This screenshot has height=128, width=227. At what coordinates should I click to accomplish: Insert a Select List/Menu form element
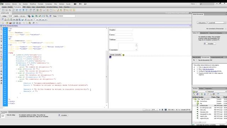(31, 10)
